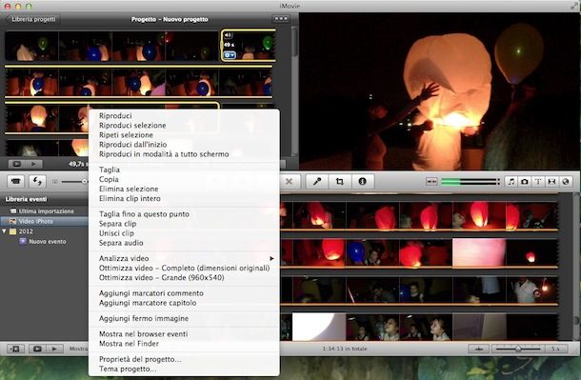
Task: Choose Separa audio
Action: coord(121,244)
